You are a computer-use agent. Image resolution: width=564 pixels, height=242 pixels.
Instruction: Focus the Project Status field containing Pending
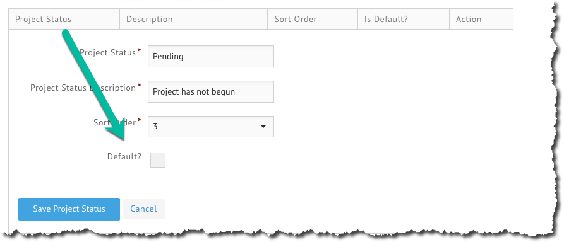point(211,56)
